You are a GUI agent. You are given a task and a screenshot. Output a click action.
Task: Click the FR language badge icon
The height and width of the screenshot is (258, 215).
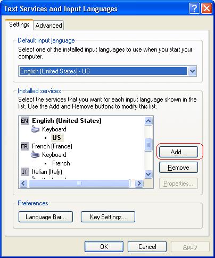tap(24, 146)
